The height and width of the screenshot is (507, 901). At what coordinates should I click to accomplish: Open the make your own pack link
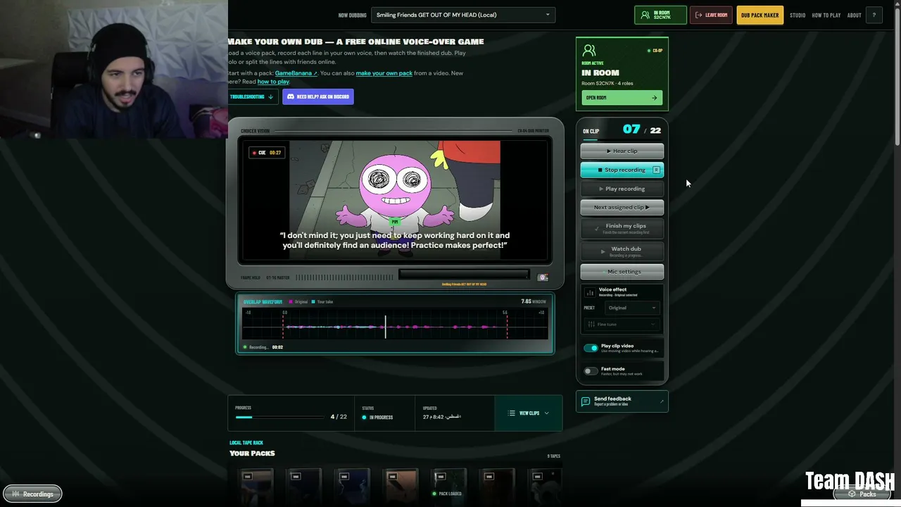pos(384,73)
